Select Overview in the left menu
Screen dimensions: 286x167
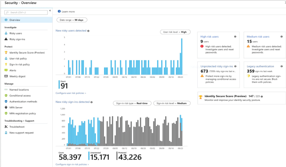pyautogui.click(x=15, y=20)
